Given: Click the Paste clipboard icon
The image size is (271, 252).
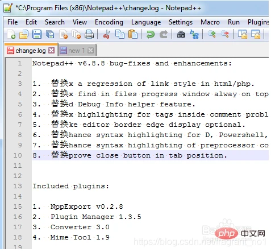Looking at the screenshot, I should [x=133, y=34].
